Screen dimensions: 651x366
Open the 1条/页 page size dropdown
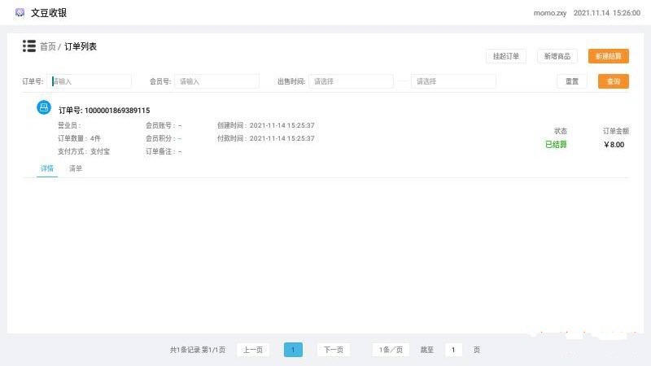tap(391, 350)
